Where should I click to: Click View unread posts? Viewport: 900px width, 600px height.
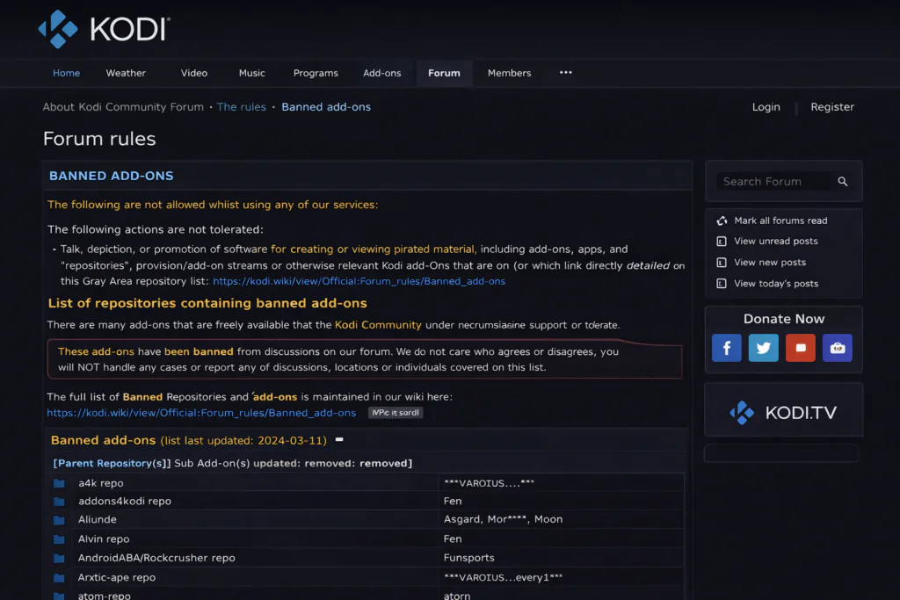(x=775, y=242)
